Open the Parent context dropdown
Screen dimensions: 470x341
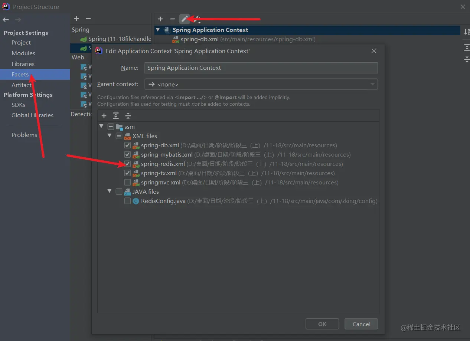click(x=261, y=84)
